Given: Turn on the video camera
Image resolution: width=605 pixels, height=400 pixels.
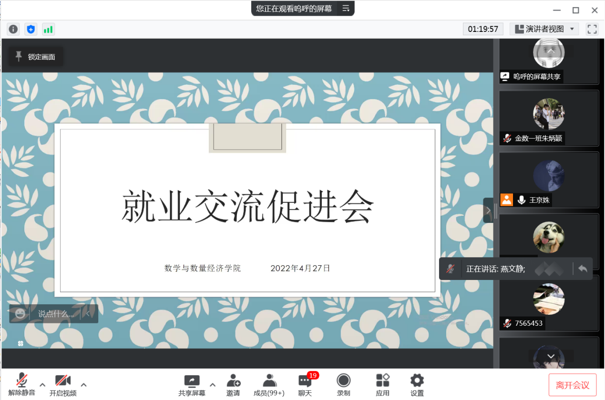Looking at the screenshot, I should [x=63, y=385].
